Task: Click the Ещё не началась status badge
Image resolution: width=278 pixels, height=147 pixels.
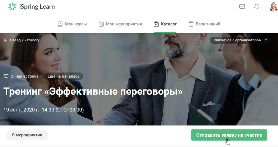Action: [x=64, y=76]
